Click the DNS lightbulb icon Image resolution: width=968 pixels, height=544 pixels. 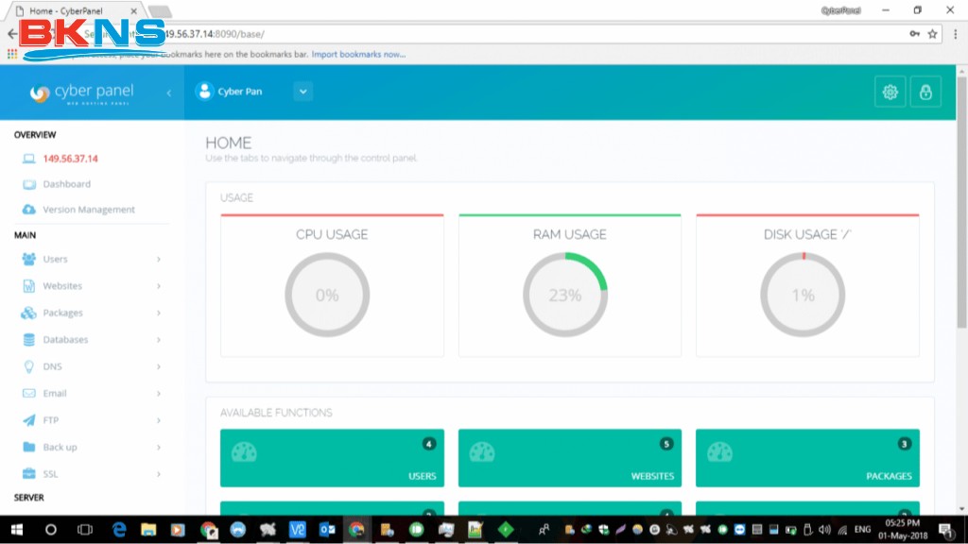click(28, 366)
